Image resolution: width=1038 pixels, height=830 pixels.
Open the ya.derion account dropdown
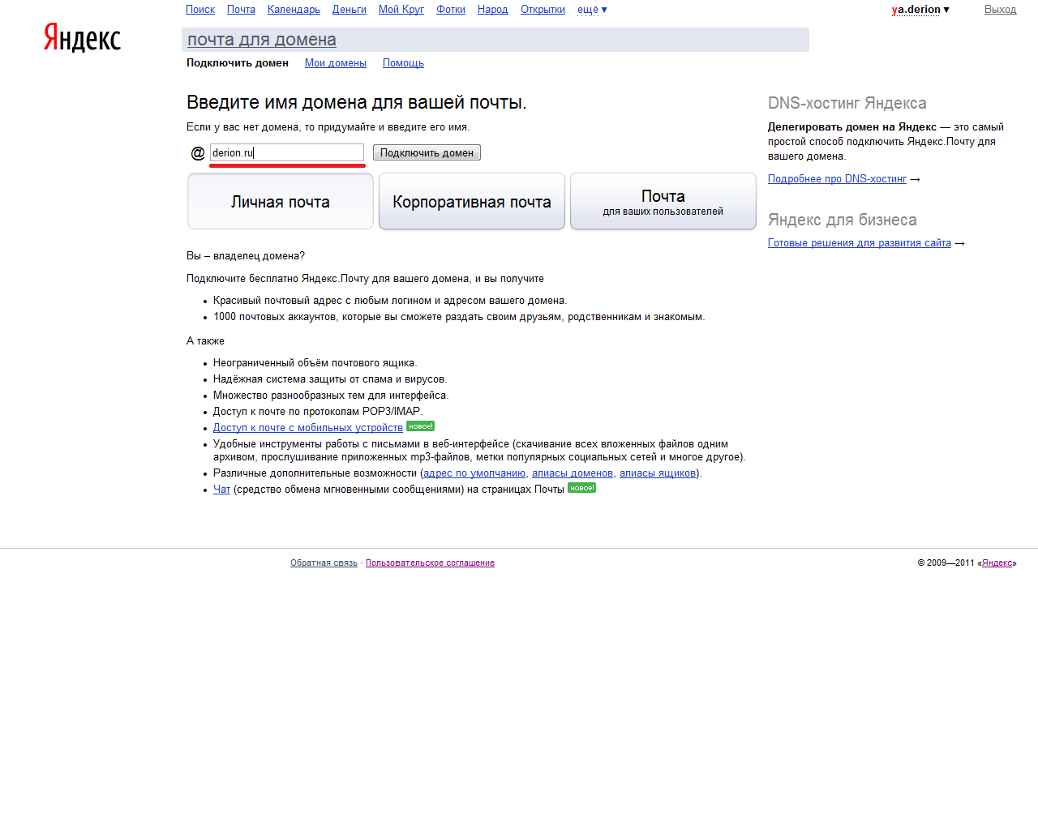click(x=920, y=10)
